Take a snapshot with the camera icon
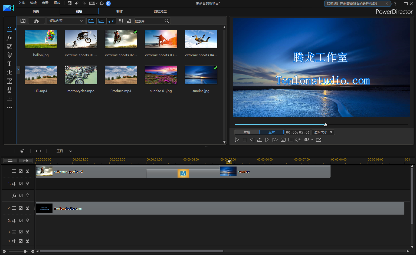The height and width of the screenshot is (255, 416). pos(283,140)
